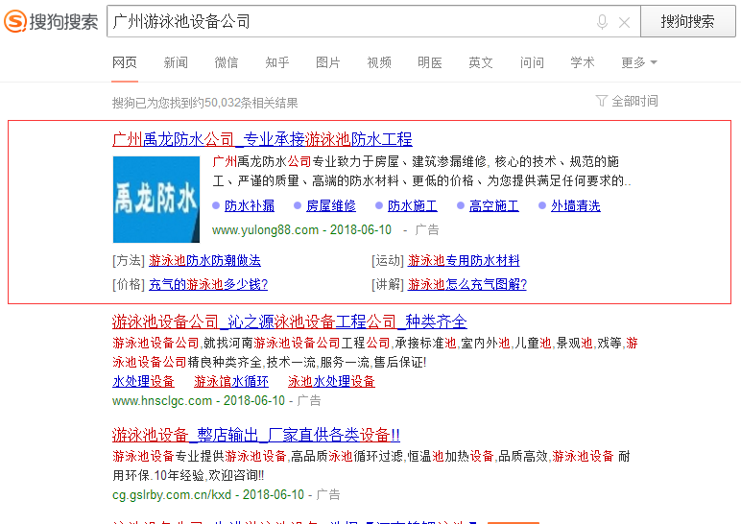Open 游泳池设备_整店输出 result title
Viewport: 741px width, 524px height.
(x=256, y=435)
